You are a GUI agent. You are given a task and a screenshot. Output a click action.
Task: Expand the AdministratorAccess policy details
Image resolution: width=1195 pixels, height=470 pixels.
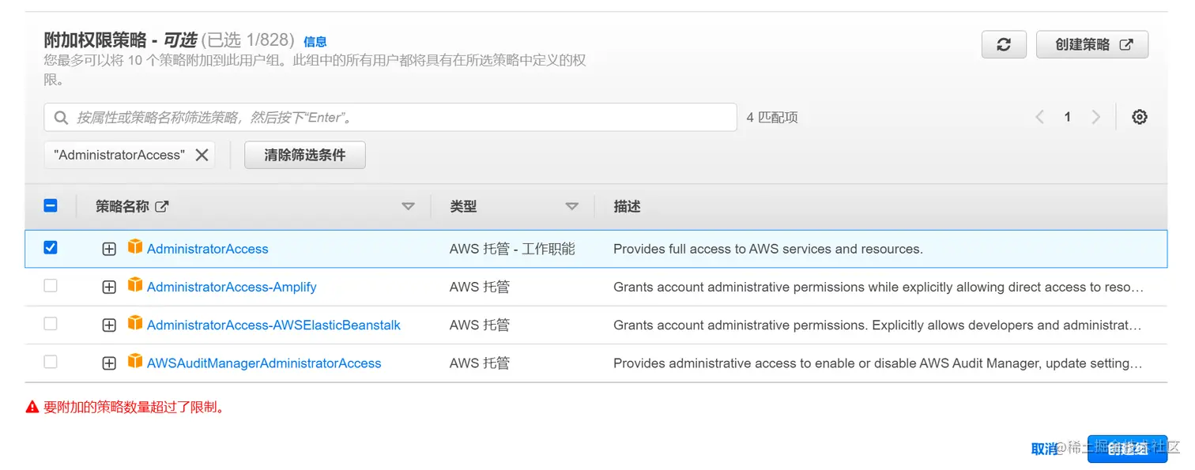(x=109, y=249)
